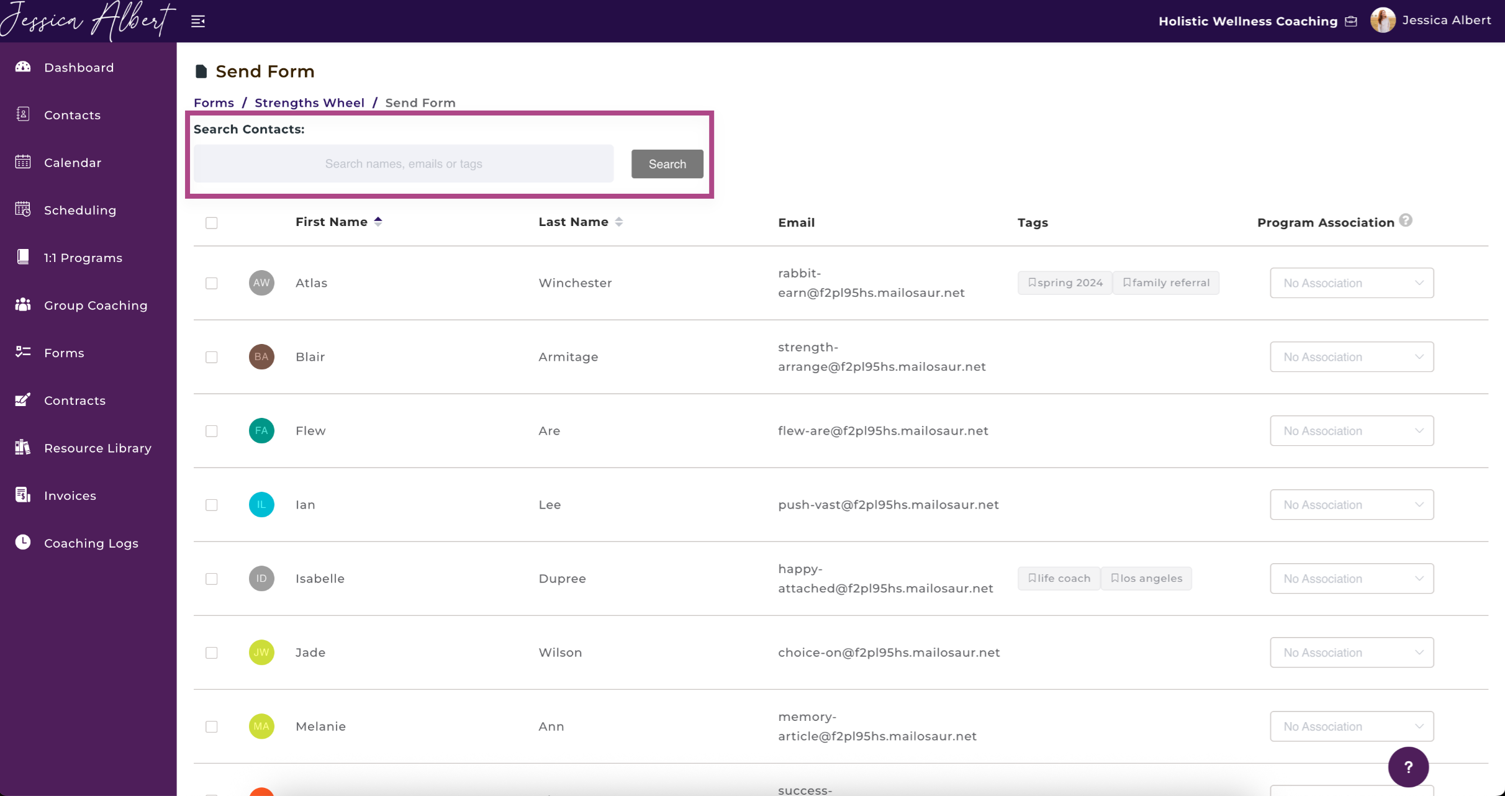Open Atlas Winchester's association dropdown

1352,283
